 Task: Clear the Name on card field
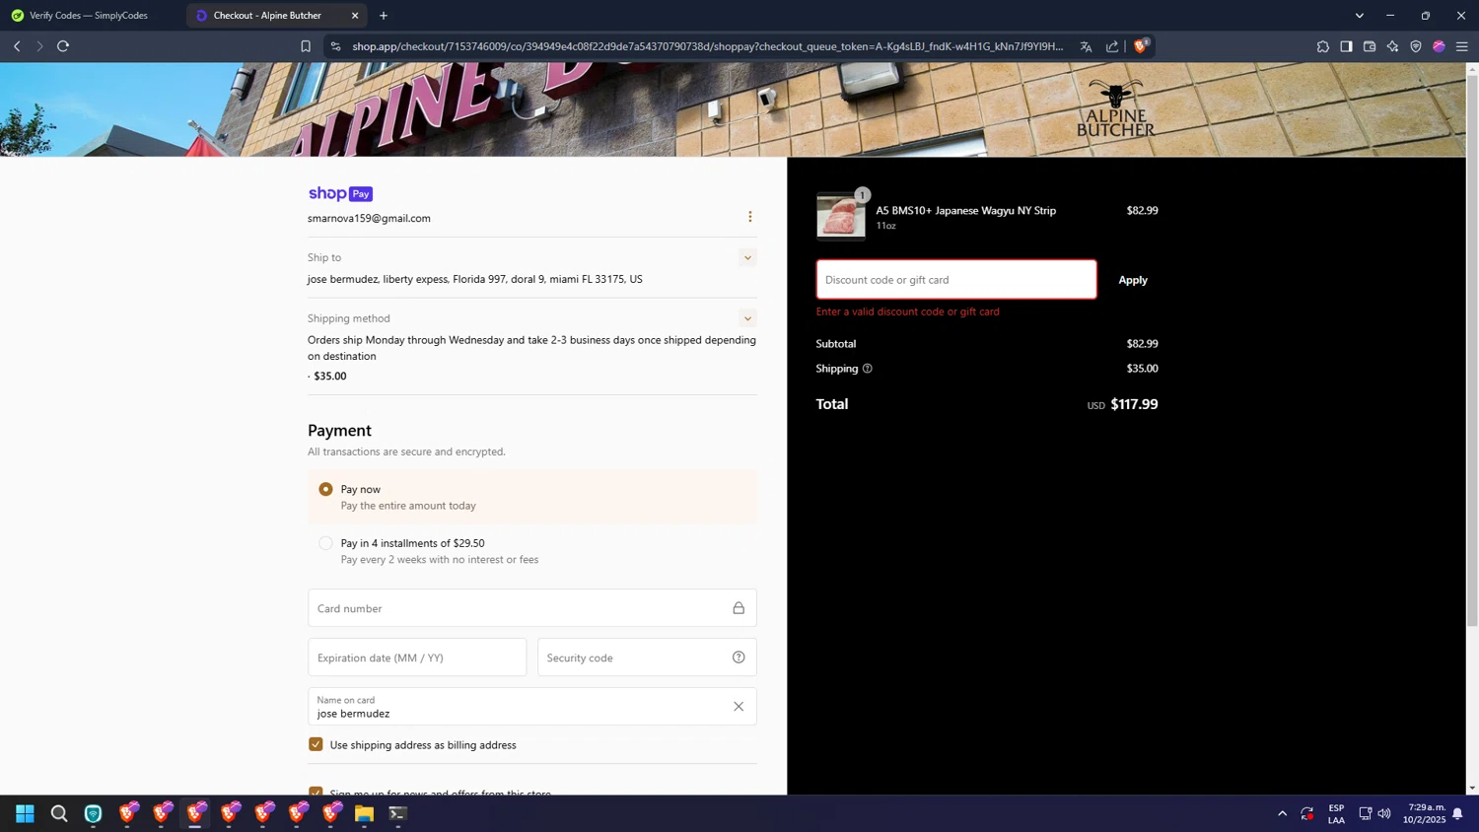tap(739, 707)
